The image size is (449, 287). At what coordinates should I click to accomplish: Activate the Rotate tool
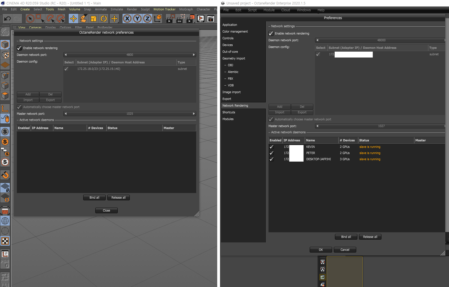pos(104,19)
